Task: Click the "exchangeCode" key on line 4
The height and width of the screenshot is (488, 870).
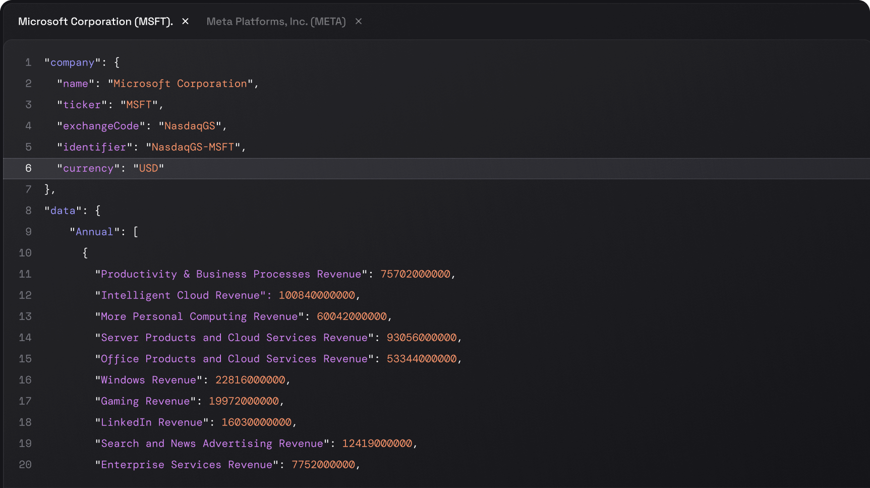Action: pyautogui.click(x=101, y=126)
